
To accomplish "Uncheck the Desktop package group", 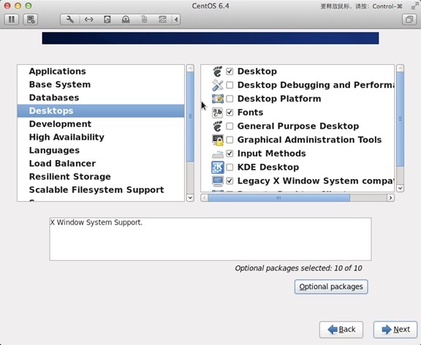I will pos(230,71).
